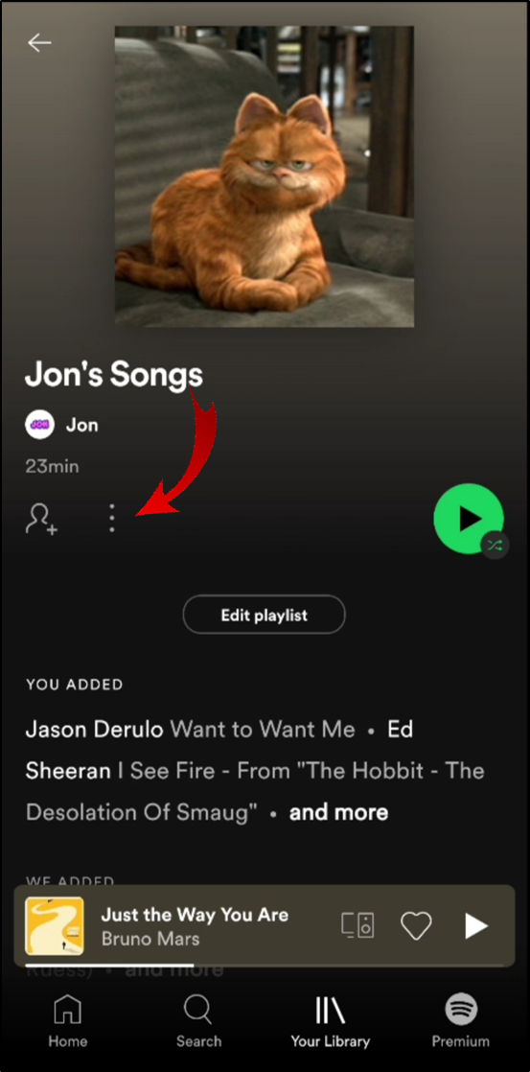Screen dimensions: 530x1072
Task: Go back using the arrow icon
Action: (x=39, y=42)
